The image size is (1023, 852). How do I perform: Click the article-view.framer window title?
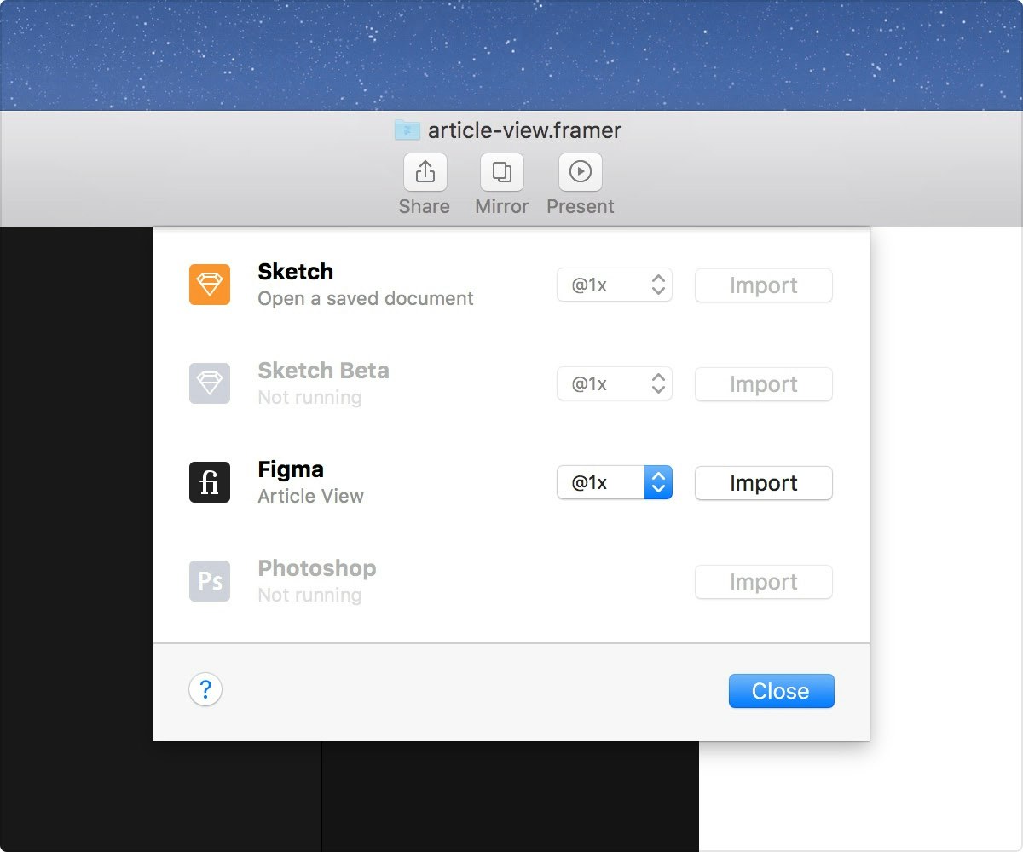[x=524, y=130]
